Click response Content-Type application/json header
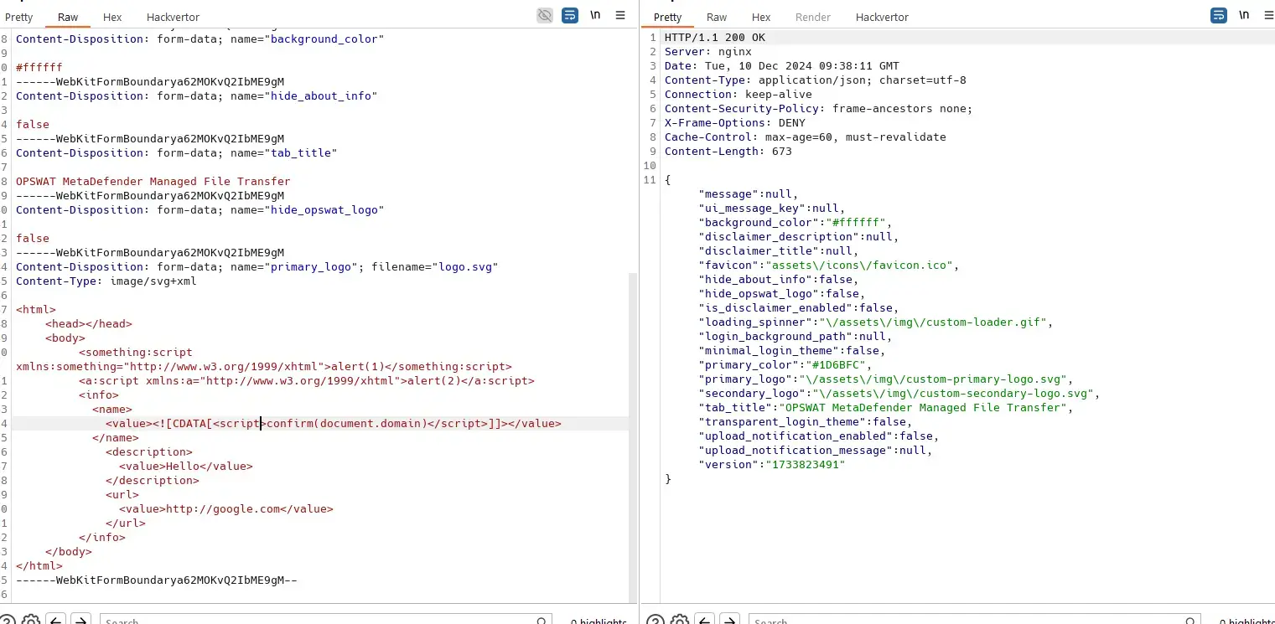 point(816,80)
